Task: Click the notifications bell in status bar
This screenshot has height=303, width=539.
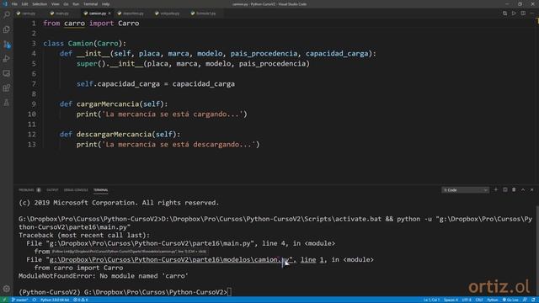Action: 533,300
